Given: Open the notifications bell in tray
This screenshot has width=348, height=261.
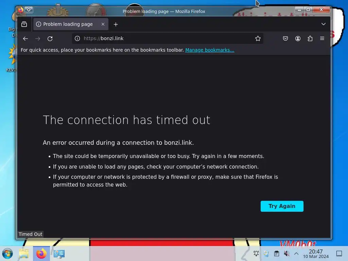Looking at the screenshot, I should 256,254.
